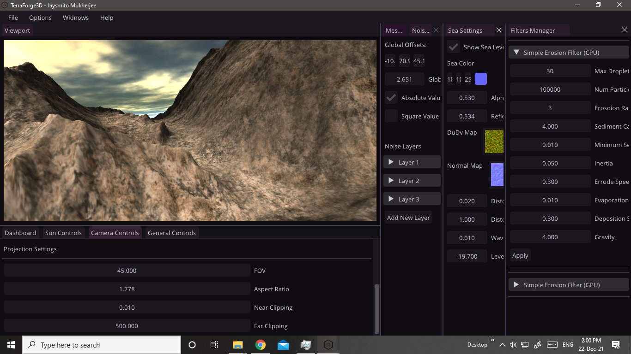Image resolution: width=631 pixels, height=354 pixels.
Task: Disable the Absolute Value checkbox
Action: click(x=391, y=98)
